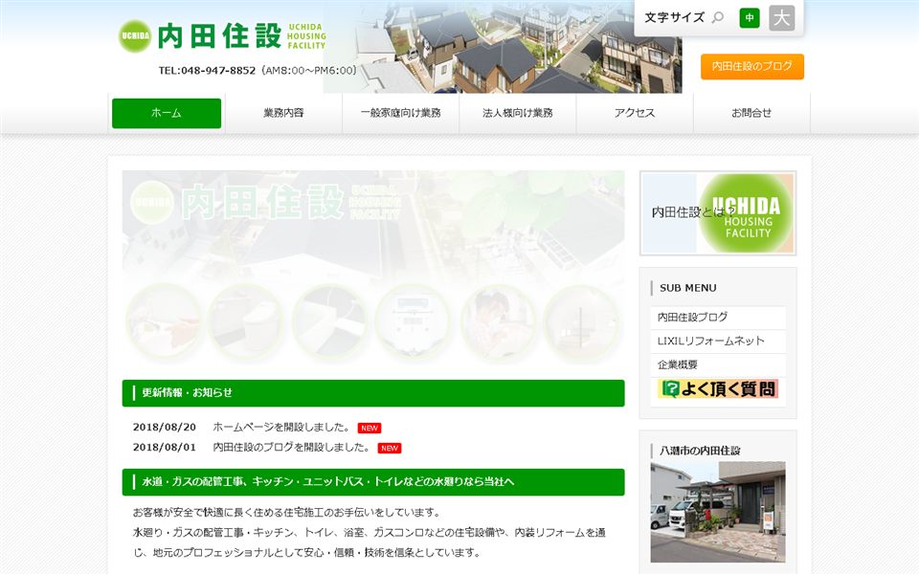Click the telephone number TEL:048-947-8852
919x574 pixels.
pyautogui.click(x=207, y=70)
